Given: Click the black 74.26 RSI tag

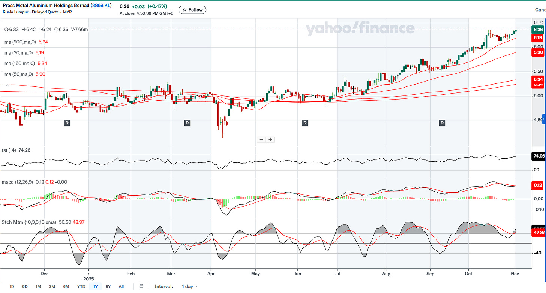Looking at the screenshot, I should tap(539, 156).
